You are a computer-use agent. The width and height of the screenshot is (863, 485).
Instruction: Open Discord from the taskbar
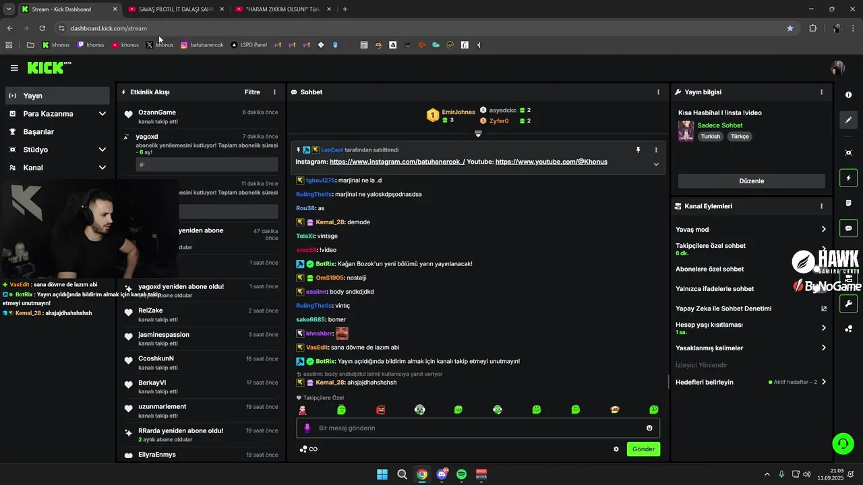coord(442,474)
